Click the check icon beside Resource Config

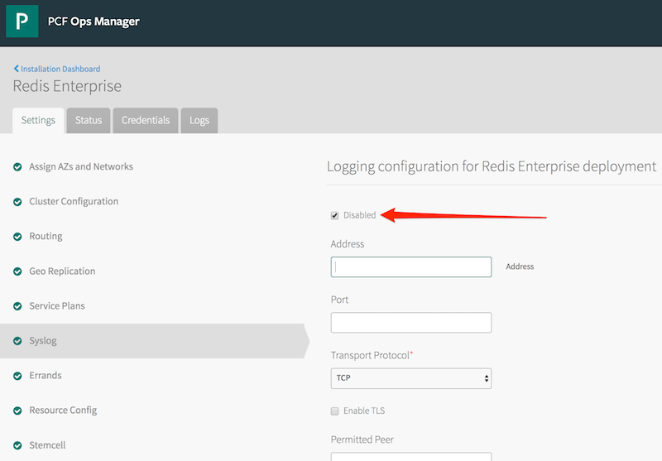pyautogui.click(x=17, y=411)
